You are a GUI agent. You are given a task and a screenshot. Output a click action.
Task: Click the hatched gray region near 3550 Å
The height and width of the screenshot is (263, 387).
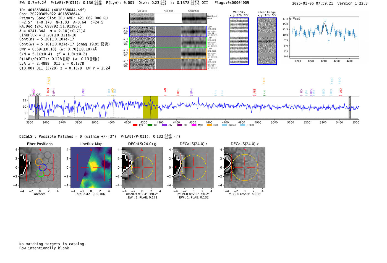click(37, 108)
